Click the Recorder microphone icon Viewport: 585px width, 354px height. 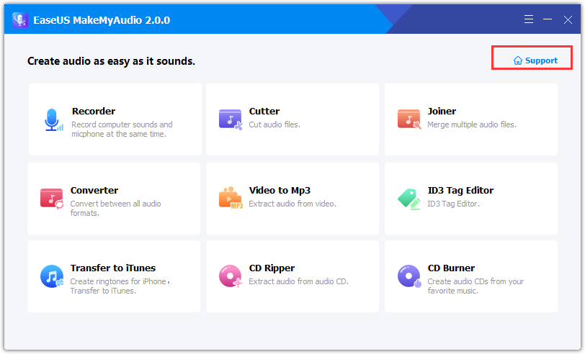pyautogui.click(x=54, y=120)
